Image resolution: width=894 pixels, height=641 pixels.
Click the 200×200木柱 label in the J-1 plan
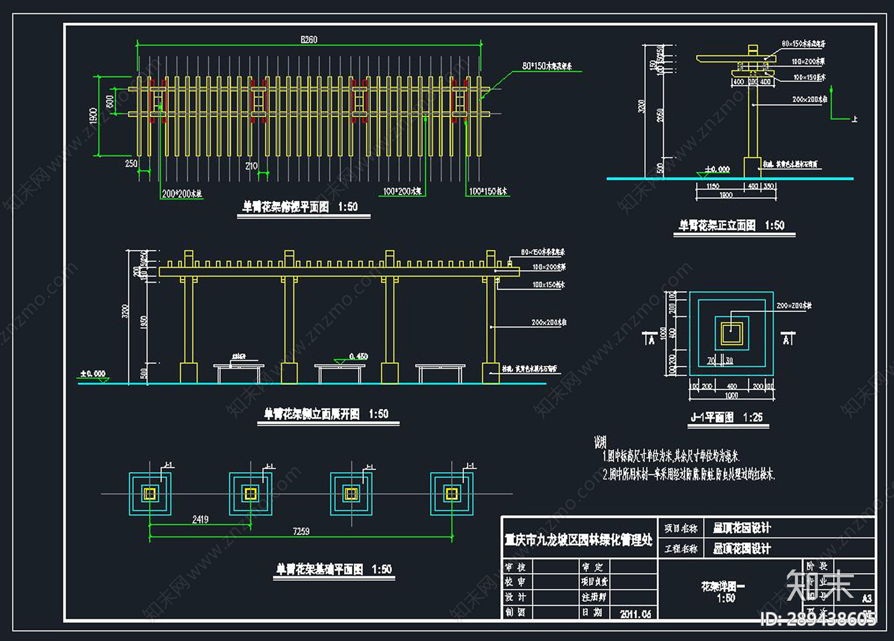click(794, 306)
